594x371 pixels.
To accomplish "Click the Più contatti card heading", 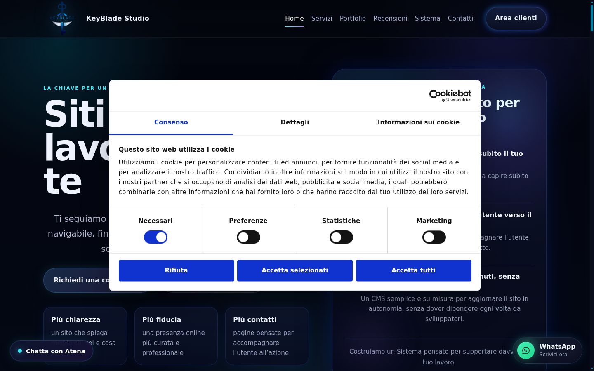I will [x=255, y=320].
